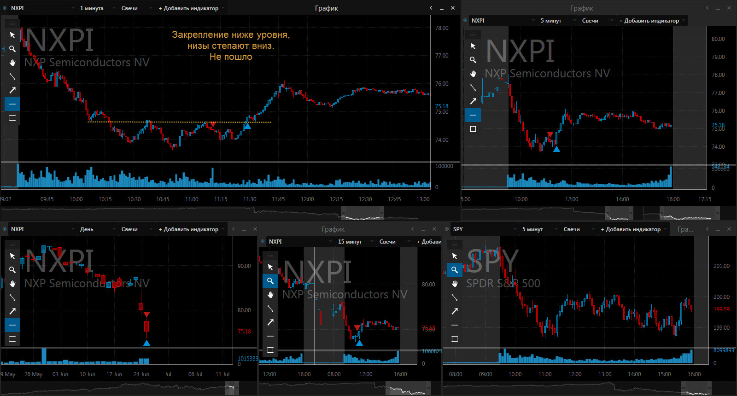This screenshot has width=737, height=396.
Task: Click 'График' title of 15-minute chart
Action: pyautogui.click(x=333, y=229)
